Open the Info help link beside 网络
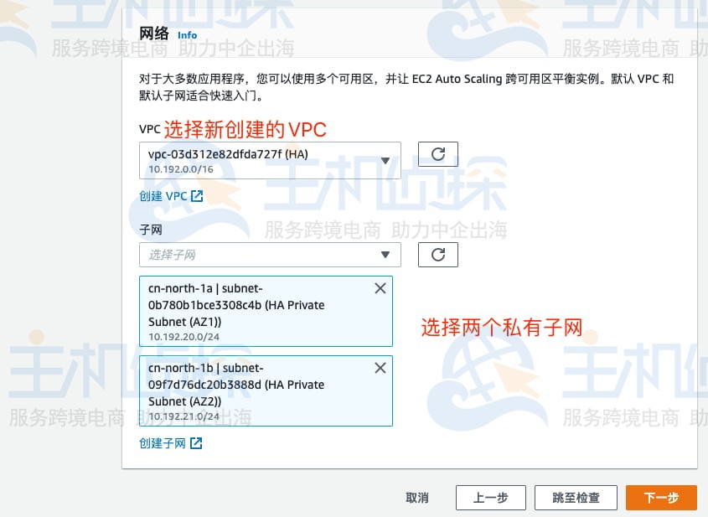708x517 pixels. pyautogui.click(x=187, y=35)
